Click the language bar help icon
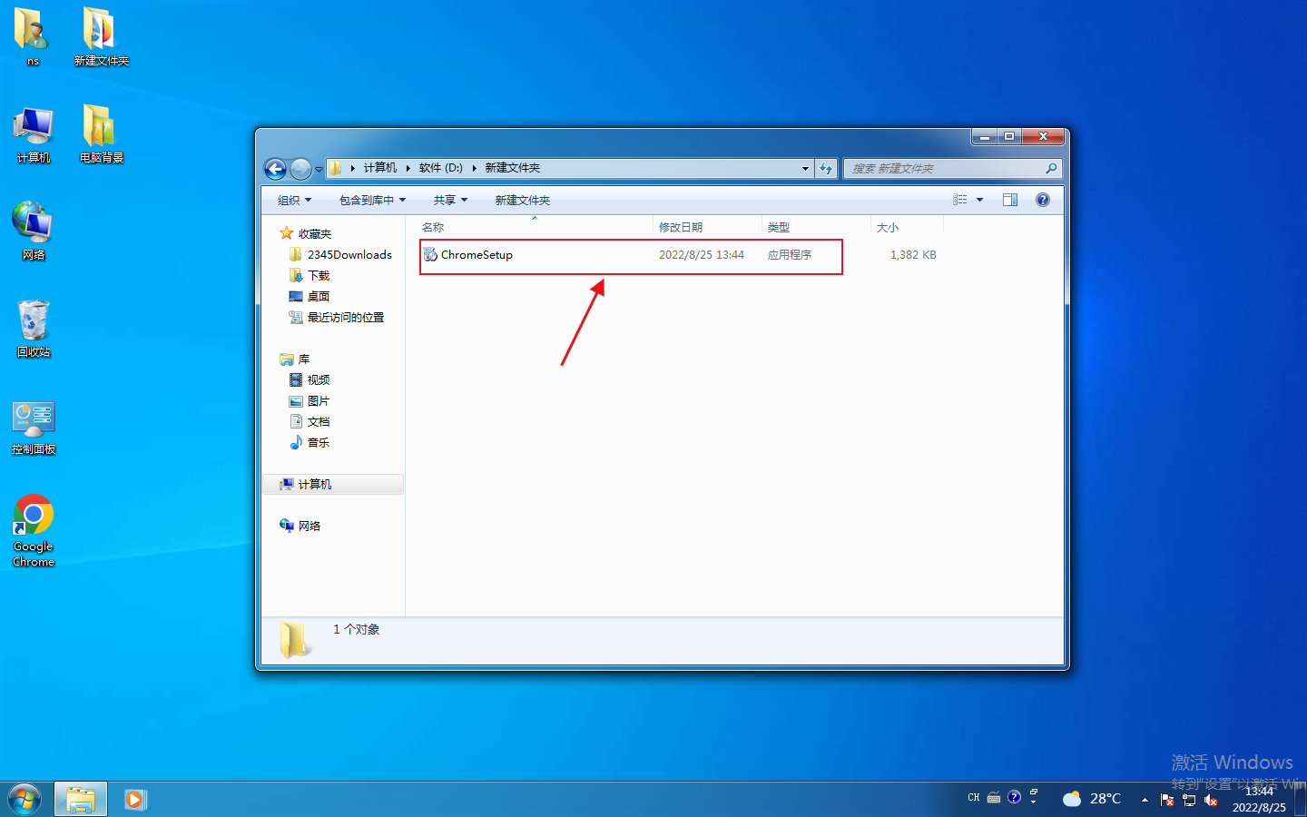The width and height of the screenshot is (1307, 817). click(x=1015, y=797)
